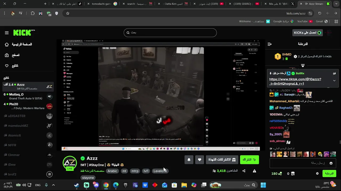The height and width of the screenshot is (191, 341).
Task: Click الاشتراكات المُهداة gift subs button
Action: [x=222, y=160]
